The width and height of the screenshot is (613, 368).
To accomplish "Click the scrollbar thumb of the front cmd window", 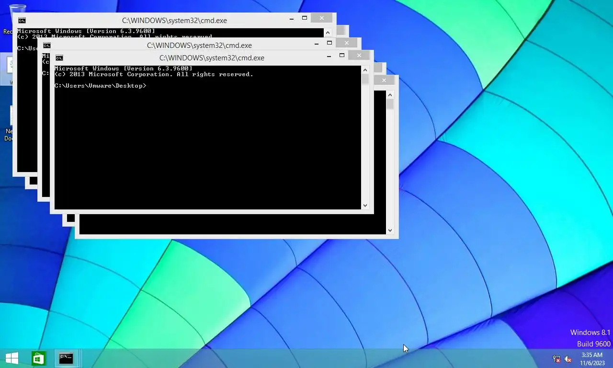I will point(365,79).
